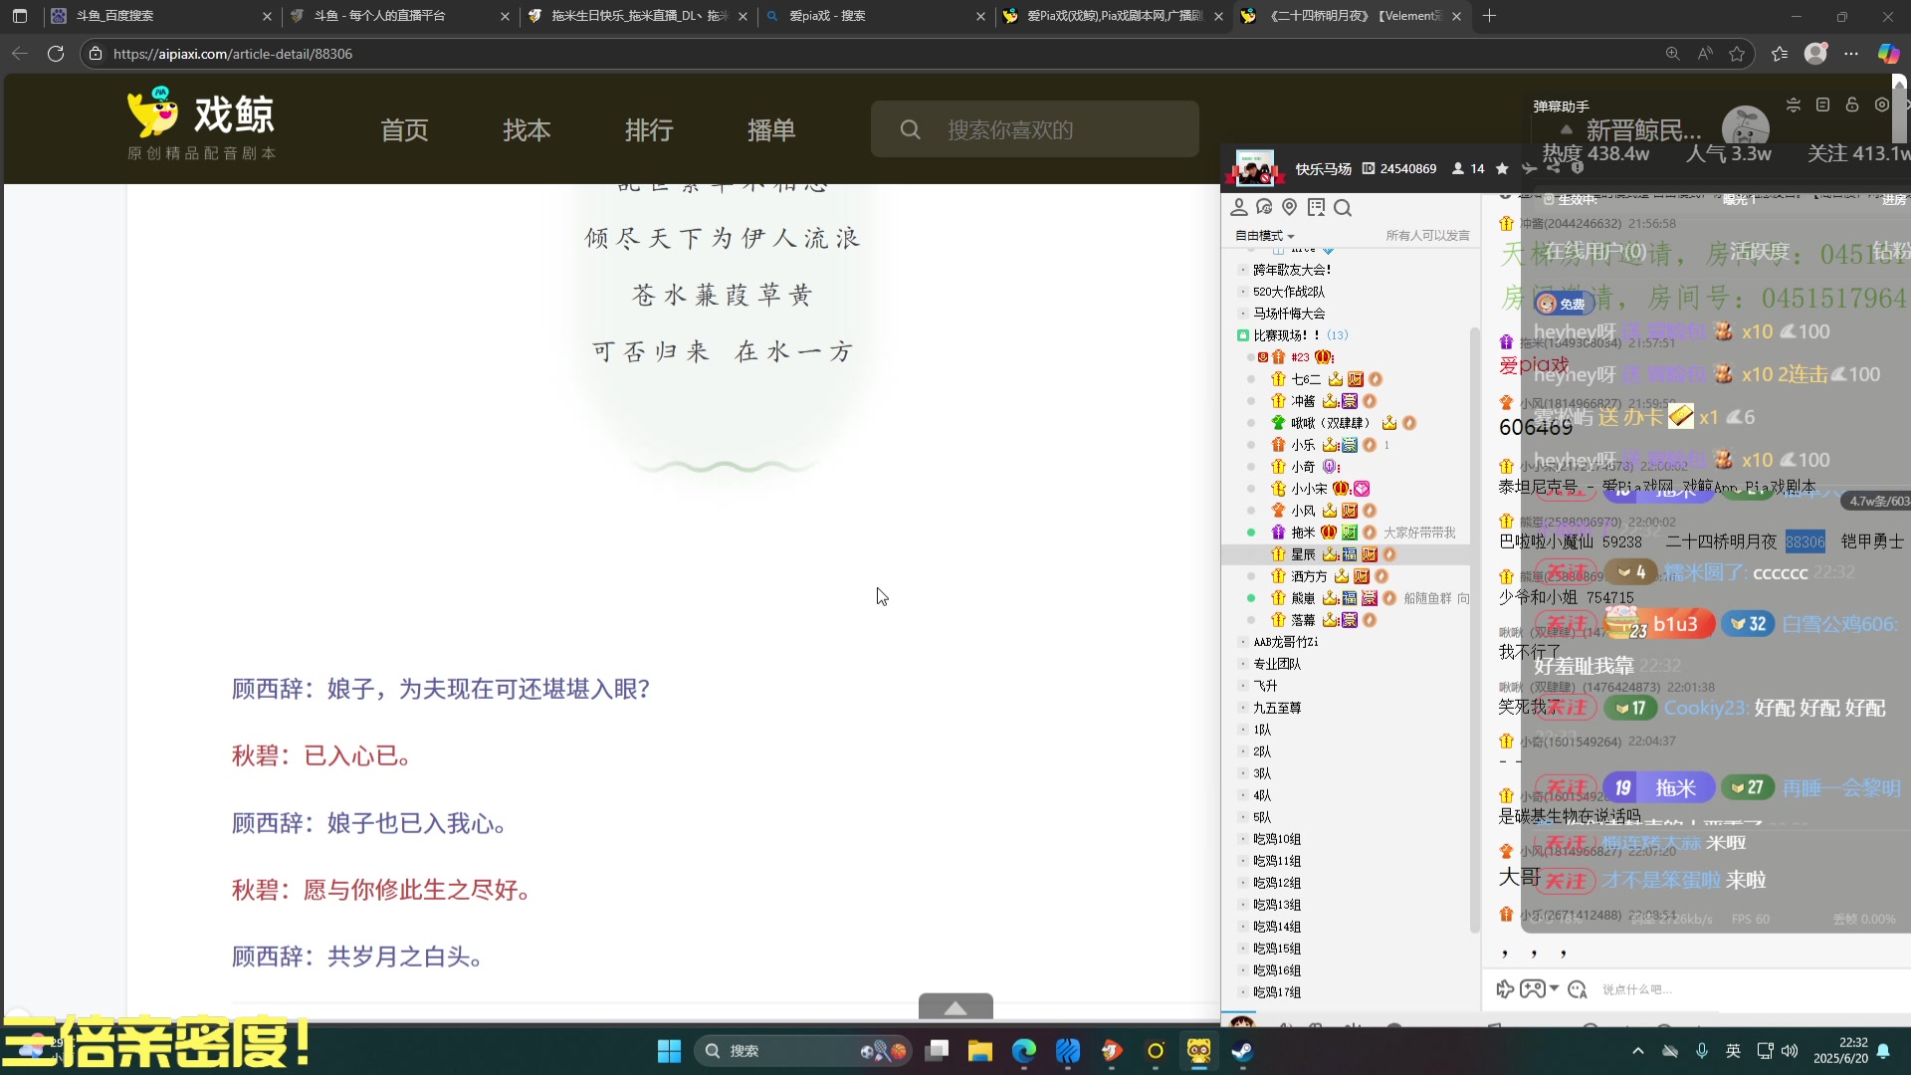This screenshot has height=1075, width=1911.
Task: Click the favorite star icon beside channel ID
Action: point(1502,169)
